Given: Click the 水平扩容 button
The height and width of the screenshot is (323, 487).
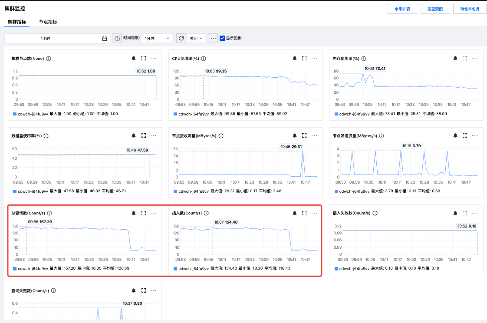Looking at the screenshot, I should 402,9.
